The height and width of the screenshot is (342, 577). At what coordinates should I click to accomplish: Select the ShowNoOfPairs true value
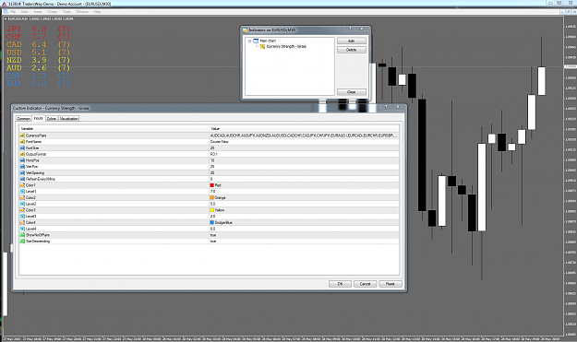[304, 235]
